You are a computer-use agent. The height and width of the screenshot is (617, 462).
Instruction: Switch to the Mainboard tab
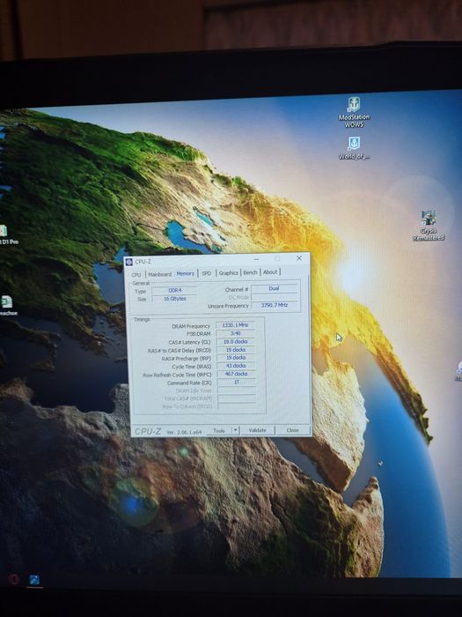[x=159, y=274]
